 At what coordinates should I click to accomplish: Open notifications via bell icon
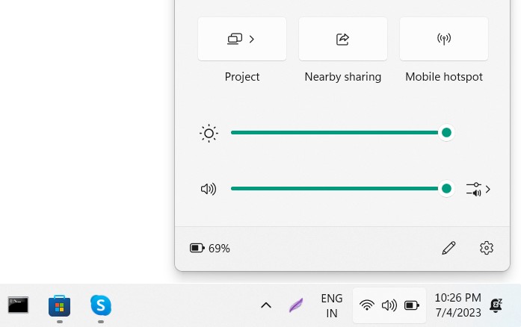coord(496,305)
